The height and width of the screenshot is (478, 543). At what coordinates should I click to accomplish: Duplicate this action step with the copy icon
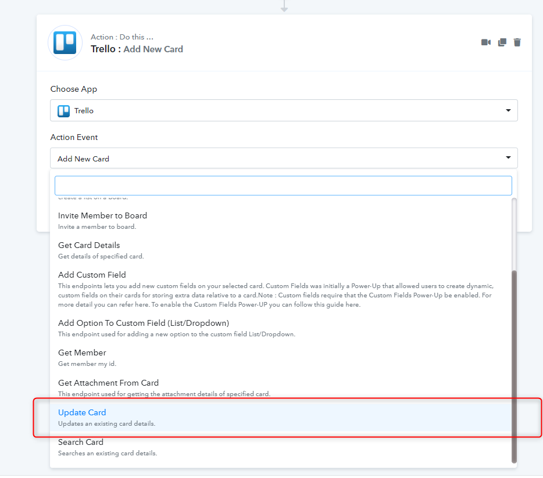tap(502, 42)
